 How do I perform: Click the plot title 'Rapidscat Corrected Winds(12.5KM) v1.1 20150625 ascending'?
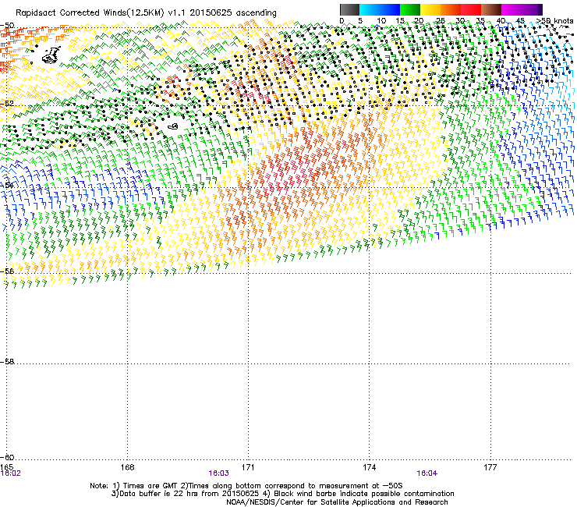[x=146, y=13]
